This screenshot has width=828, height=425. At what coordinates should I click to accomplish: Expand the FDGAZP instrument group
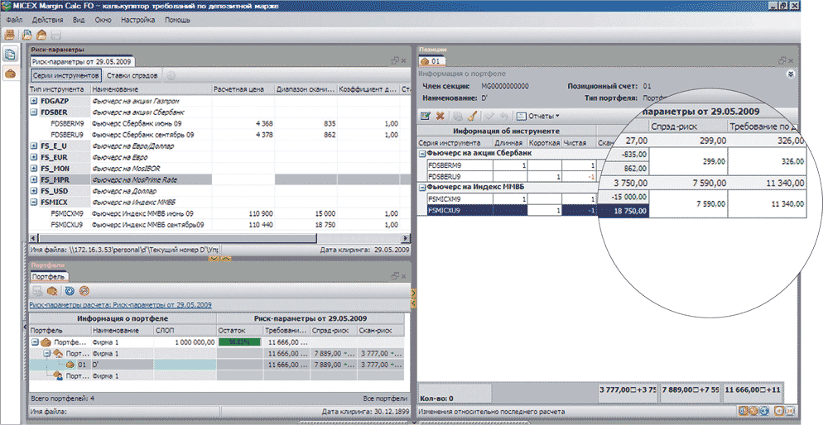34,101
